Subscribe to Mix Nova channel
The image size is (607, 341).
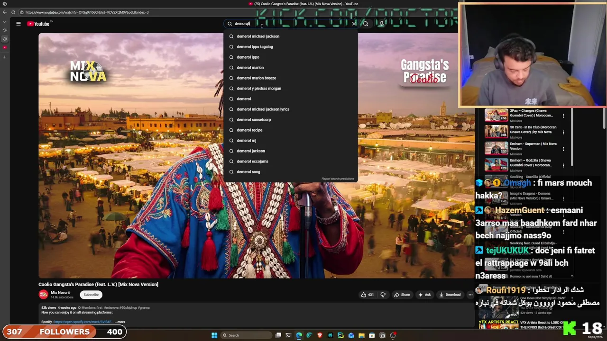click(91, 295)
